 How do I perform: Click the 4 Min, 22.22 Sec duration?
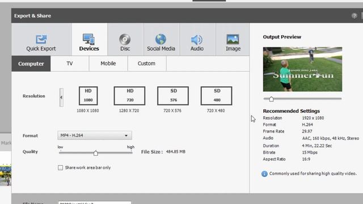(316, 146)
